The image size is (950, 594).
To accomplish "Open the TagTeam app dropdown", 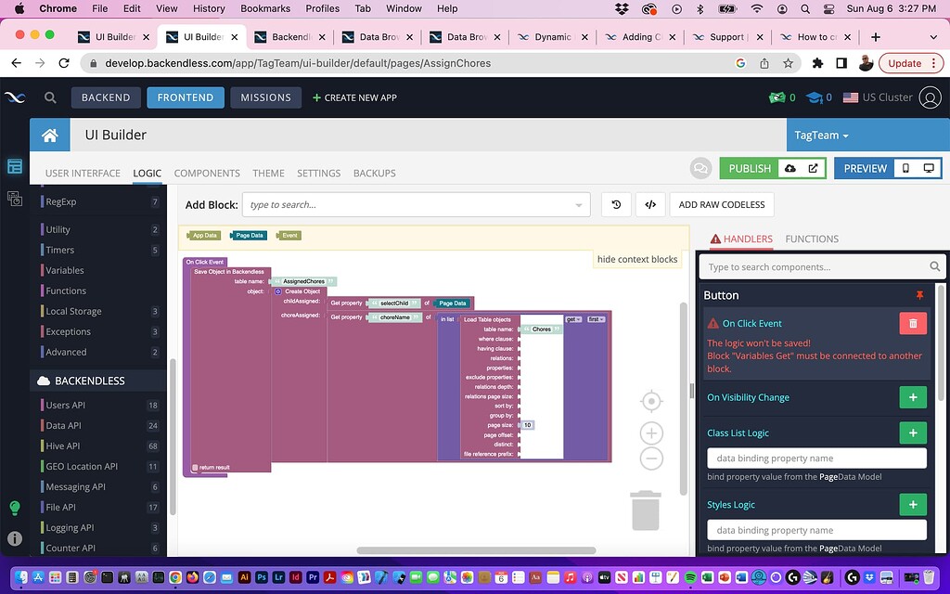I will coord(821,135).
